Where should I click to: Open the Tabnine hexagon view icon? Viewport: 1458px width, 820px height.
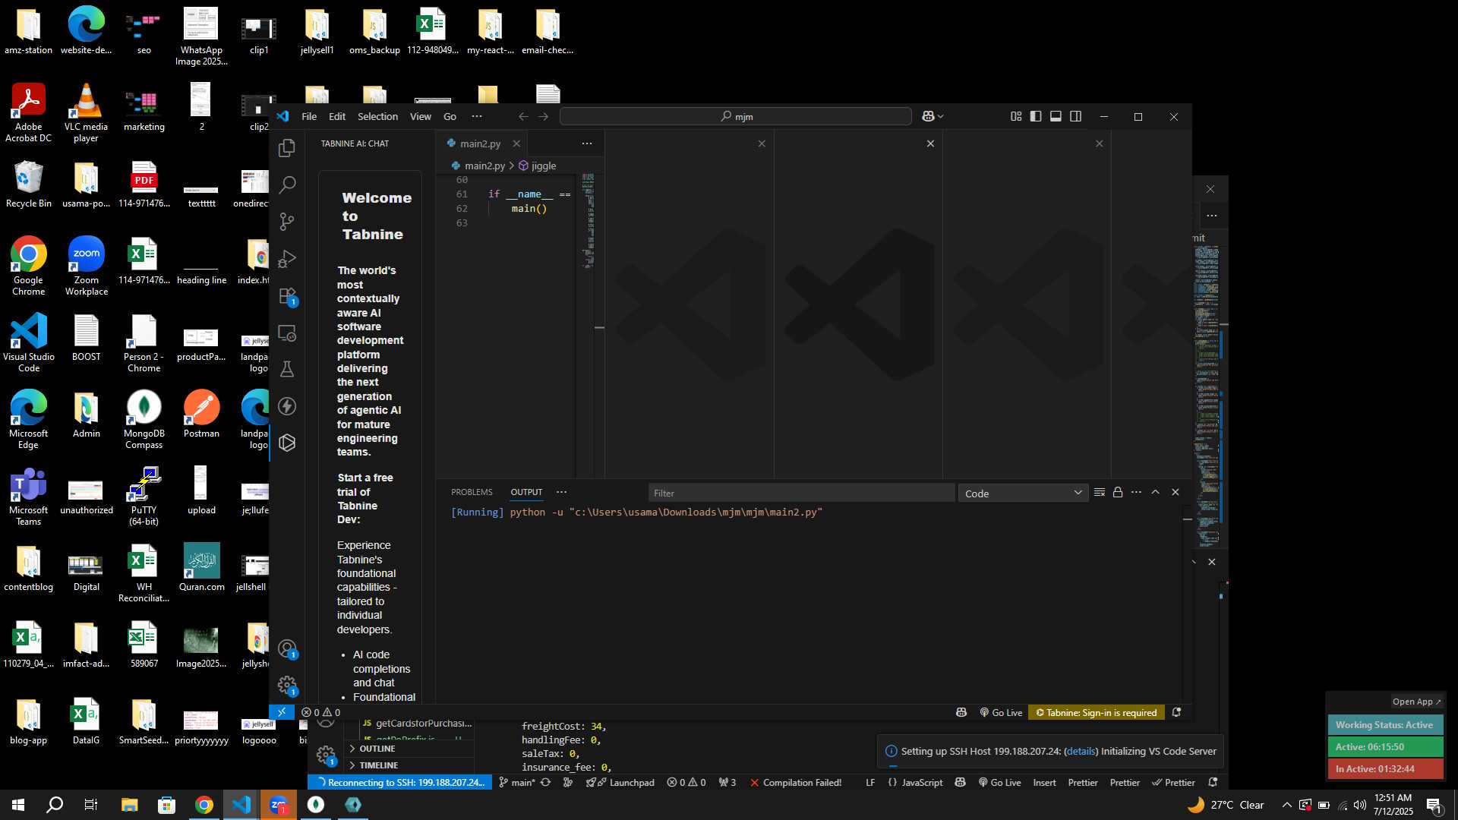pos(287,443)
